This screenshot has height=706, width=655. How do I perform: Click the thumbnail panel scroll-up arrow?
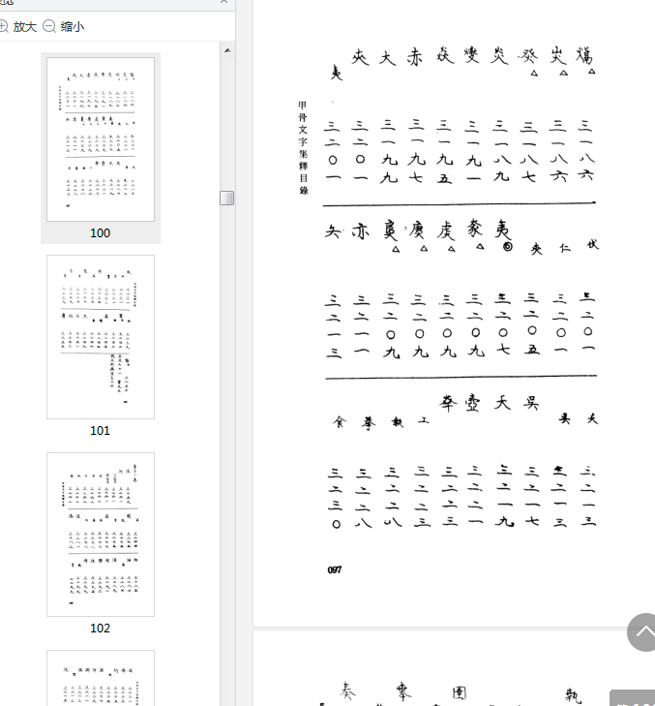click(227, 50)
